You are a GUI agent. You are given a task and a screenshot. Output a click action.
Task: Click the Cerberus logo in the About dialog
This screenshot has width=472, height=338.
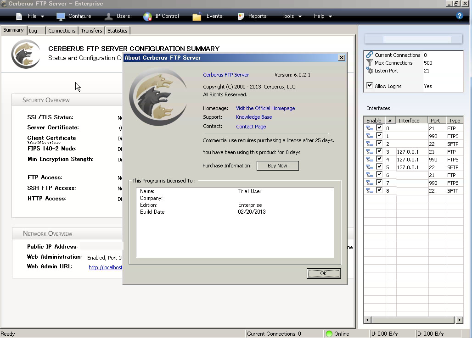tap(158, 97)
